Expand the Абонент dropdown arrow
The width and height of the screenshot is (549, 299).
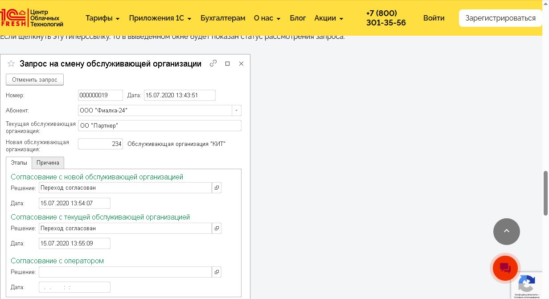236,110
